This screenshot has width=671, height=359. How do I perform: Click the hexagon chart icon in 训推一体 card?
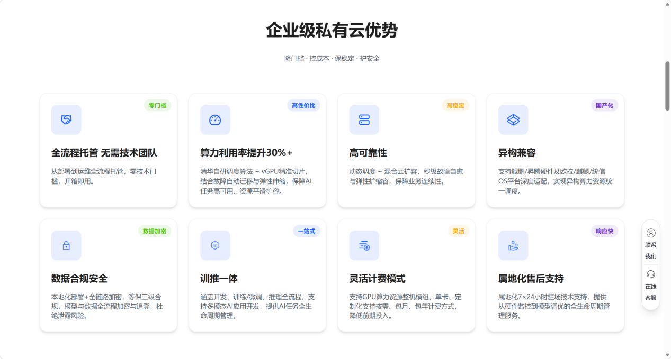(215, 245)
